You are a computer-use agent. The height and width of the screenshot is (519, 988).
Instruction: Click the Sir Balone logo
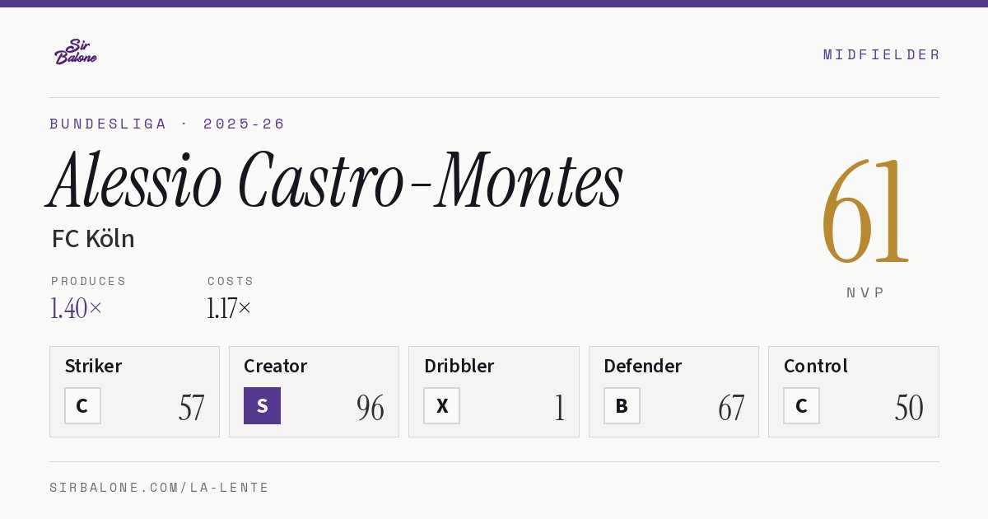(x=76, y=52)
